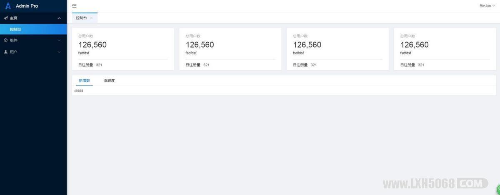Toggle the sidebar collapse icon
This screenshot has width=500, height=195.
(74, 6)
